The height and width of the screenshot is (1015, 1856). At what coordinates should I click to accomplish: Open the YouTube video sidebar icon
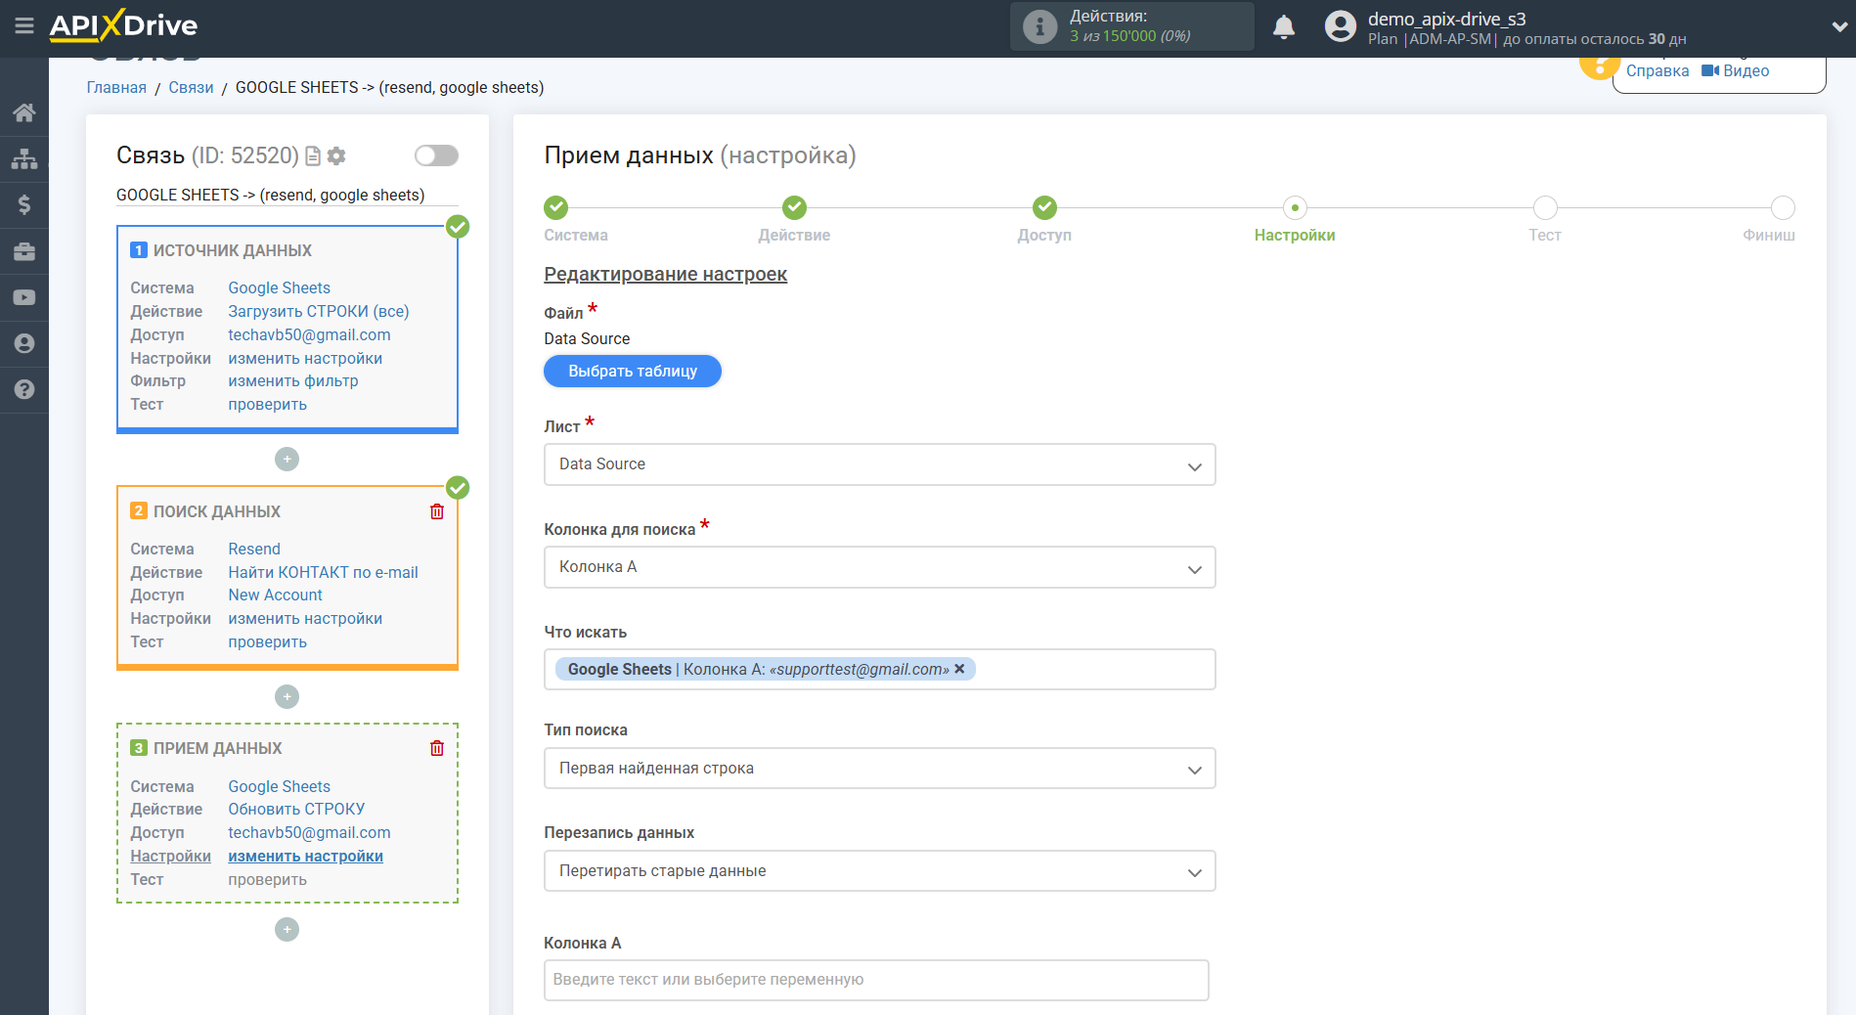click(x=24, y=297)
